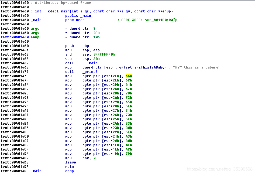Select the aHiThisIsAByre offset operand
The image size is (255, 174).
(x=150, y=67)
